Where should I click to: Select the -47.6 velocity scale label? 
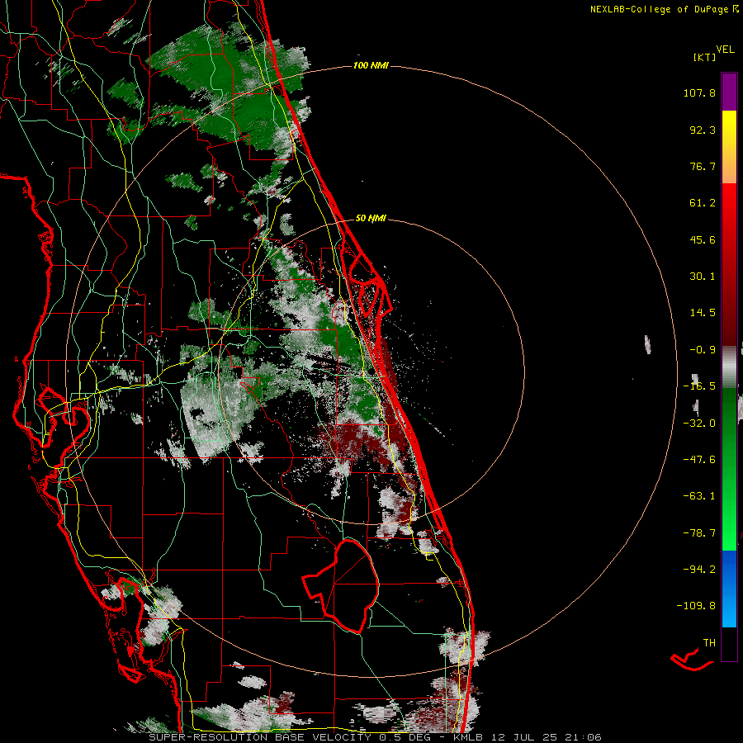point(699,460)
